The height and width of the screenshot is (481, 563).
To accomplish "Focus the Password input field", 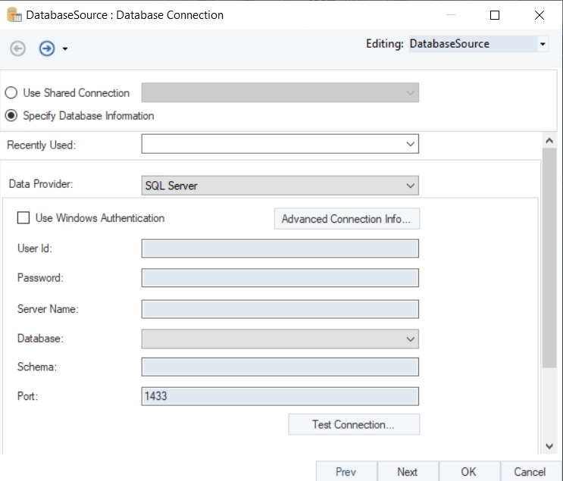I will pyautogui.click(x=280, y=278).
